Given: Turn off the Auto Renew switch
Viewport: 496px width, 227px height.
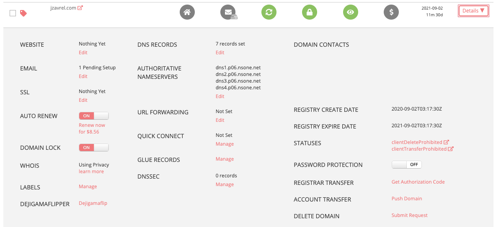Looking at the screenshot, I should pos(94,116).
